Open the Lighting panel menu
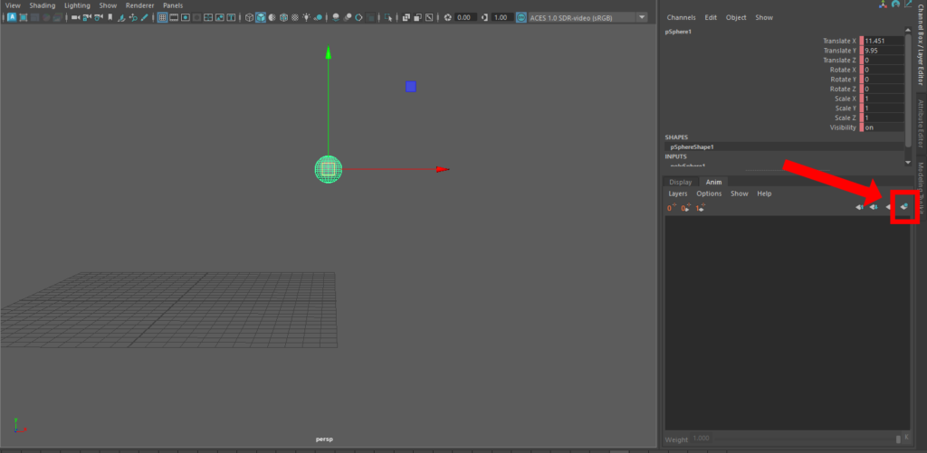Screen dimensions: 927x453 click(77, 5)
